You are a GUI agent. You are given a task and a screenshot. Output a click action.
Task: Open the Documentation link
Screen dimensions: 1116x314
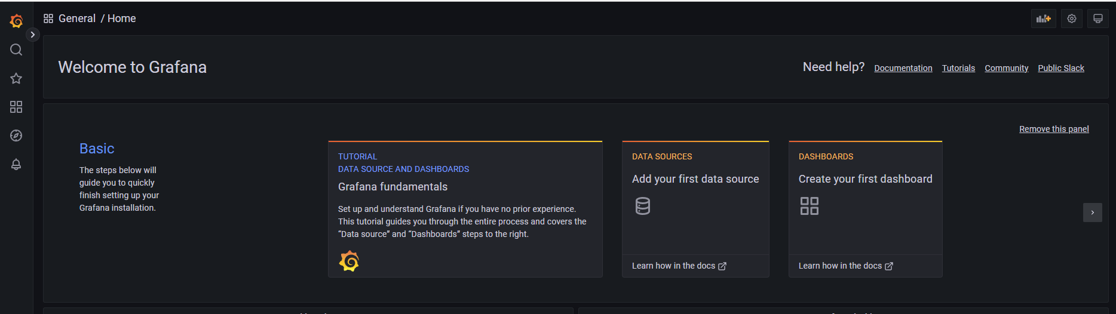point(903,68)
